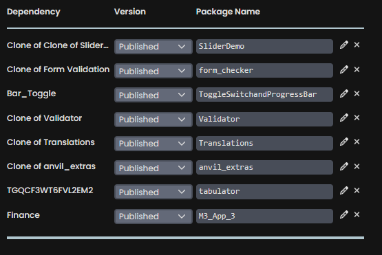Viewport: 382px width, 255px height.
Task: Edit the Clone of Validator dependency with its pencil icon
Action: click(343, 118)
